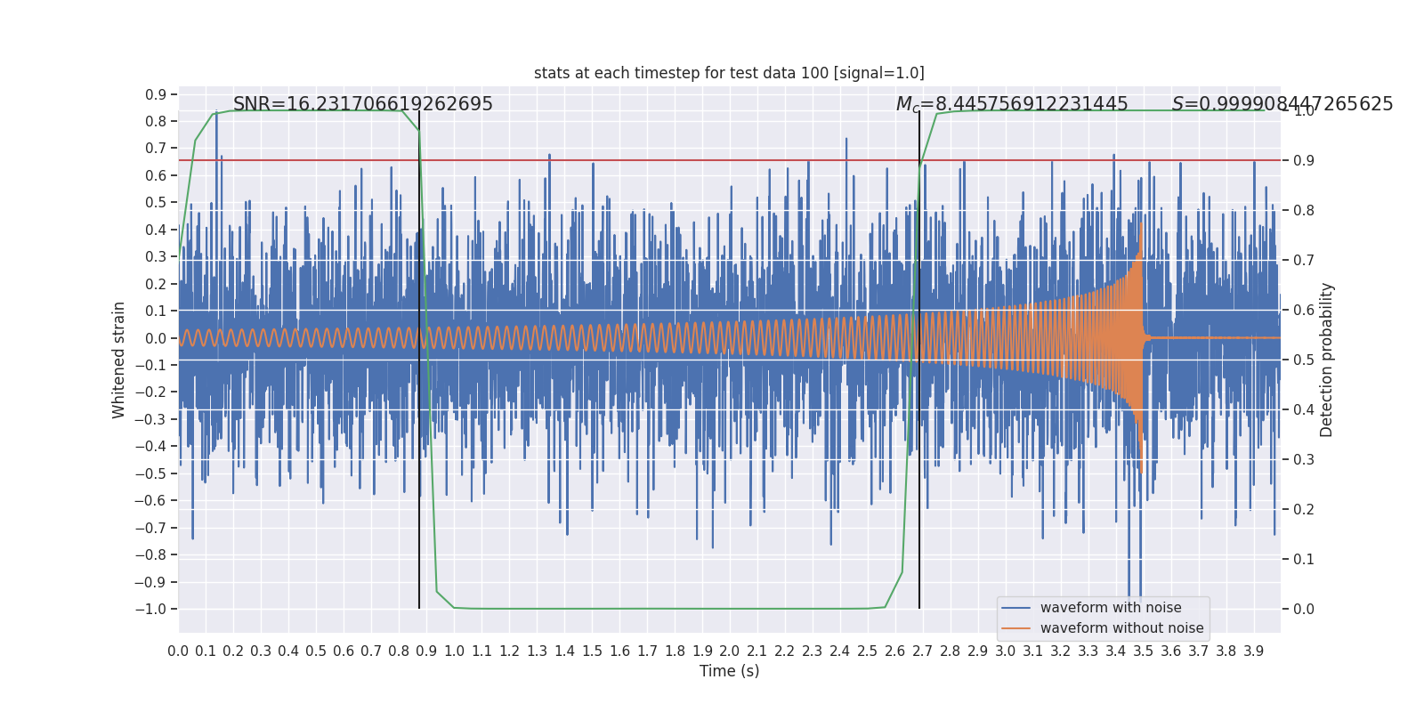
Task: Click the right y-axis tick label 0.5
Action: pos(1303,360)
